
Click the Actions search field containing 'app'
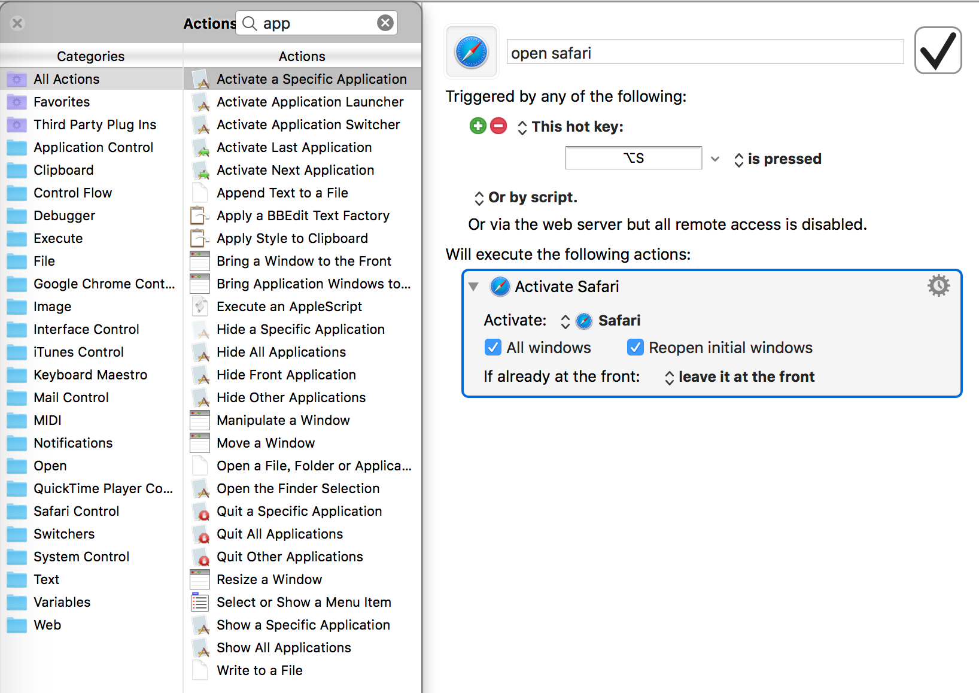(317, 23)
